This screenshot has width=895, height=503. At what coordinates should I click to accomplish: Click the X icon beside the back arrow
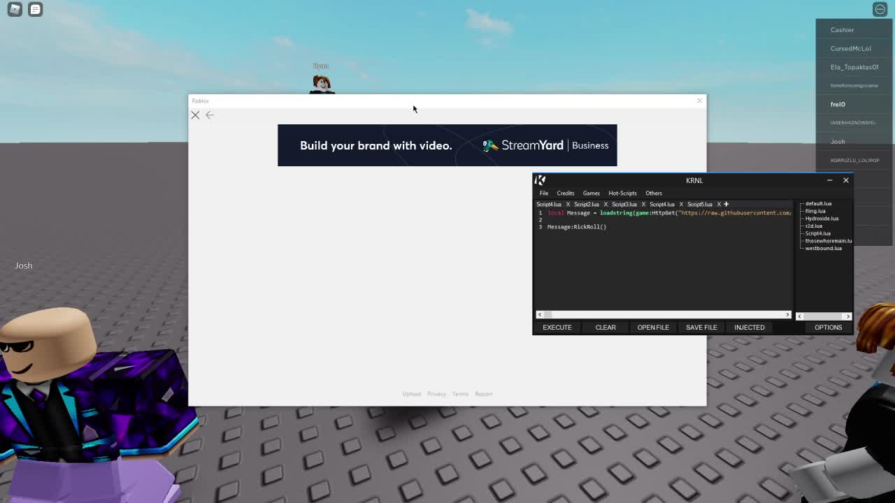pos(196,115)
